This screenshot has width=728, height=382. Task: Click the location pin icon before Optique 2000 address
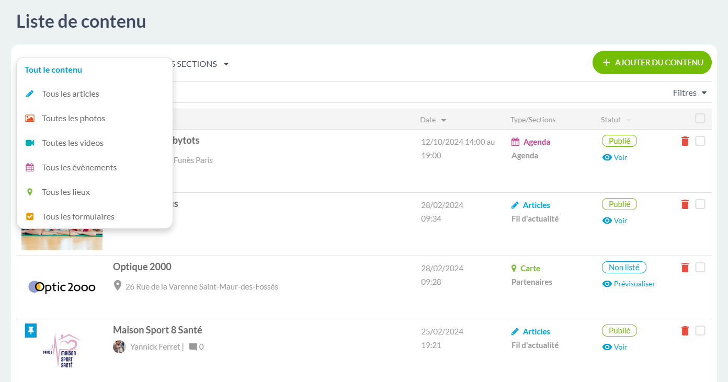118,286
